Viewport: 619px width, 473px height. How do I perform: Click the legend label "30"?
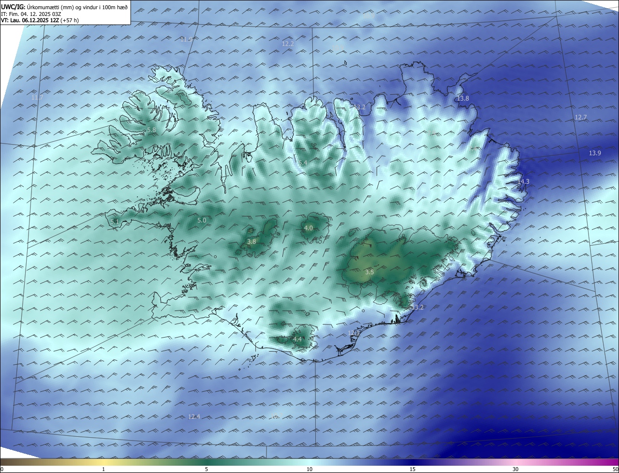tap(516, 470)
